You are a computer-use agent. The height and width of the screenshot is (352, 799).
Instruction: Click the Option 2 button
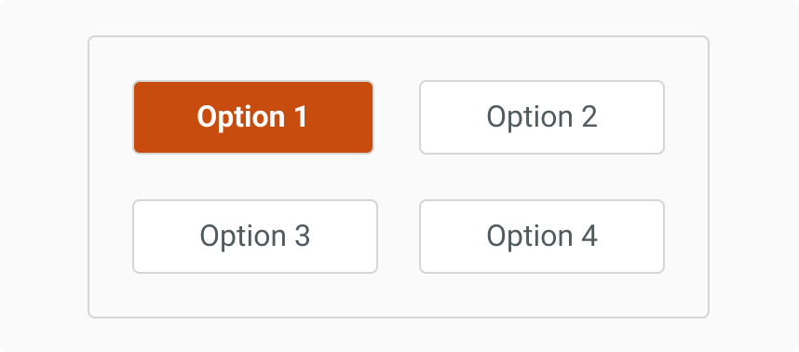[x=542, y=117]
